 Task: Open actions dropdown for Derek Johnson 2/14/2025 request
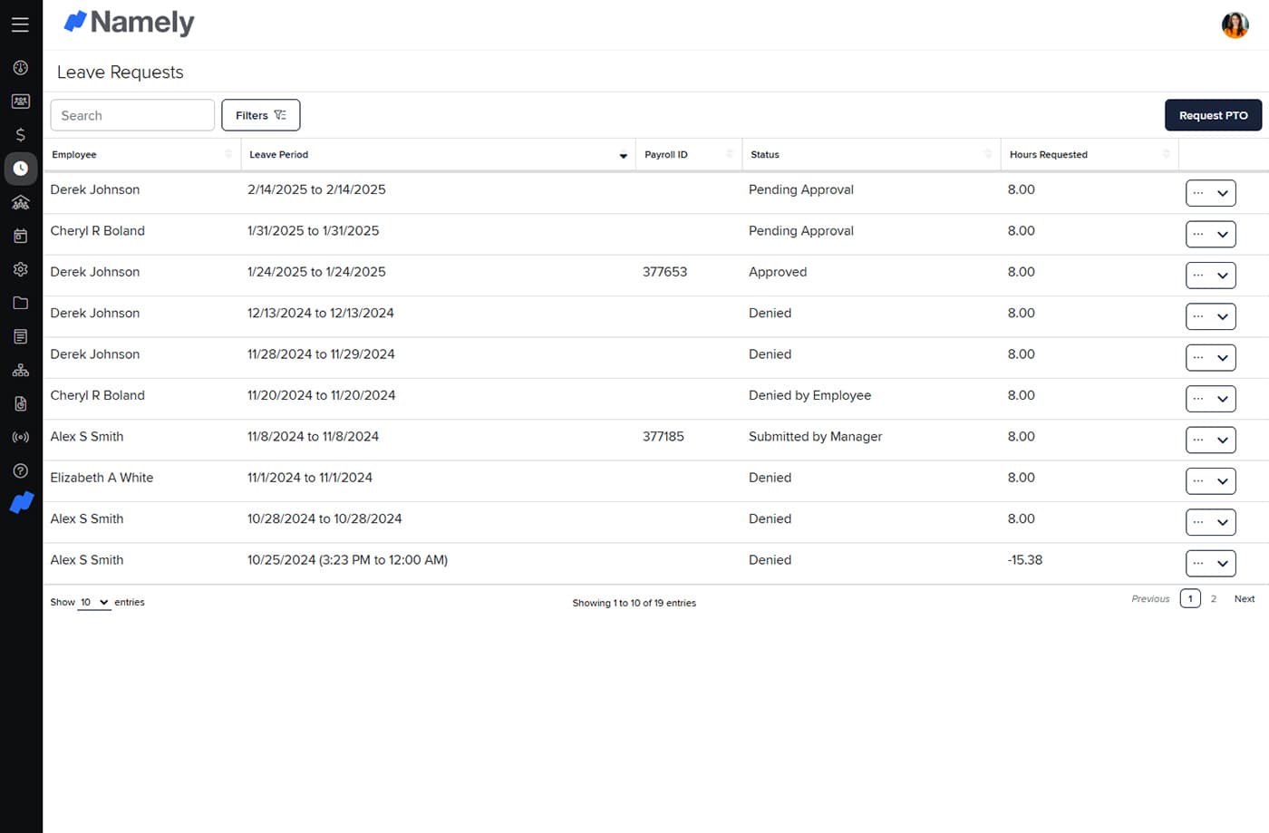tap(1210, 193)
